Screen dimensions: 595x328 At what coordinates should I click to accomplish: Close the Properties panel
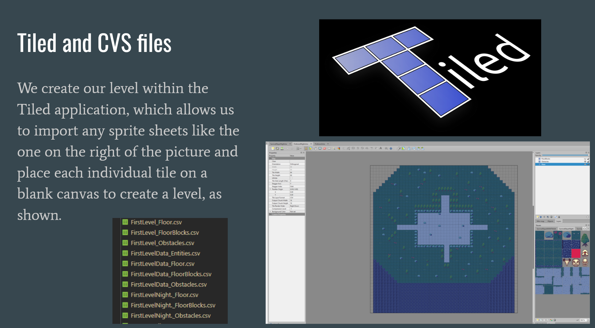[x=304, y=153]
